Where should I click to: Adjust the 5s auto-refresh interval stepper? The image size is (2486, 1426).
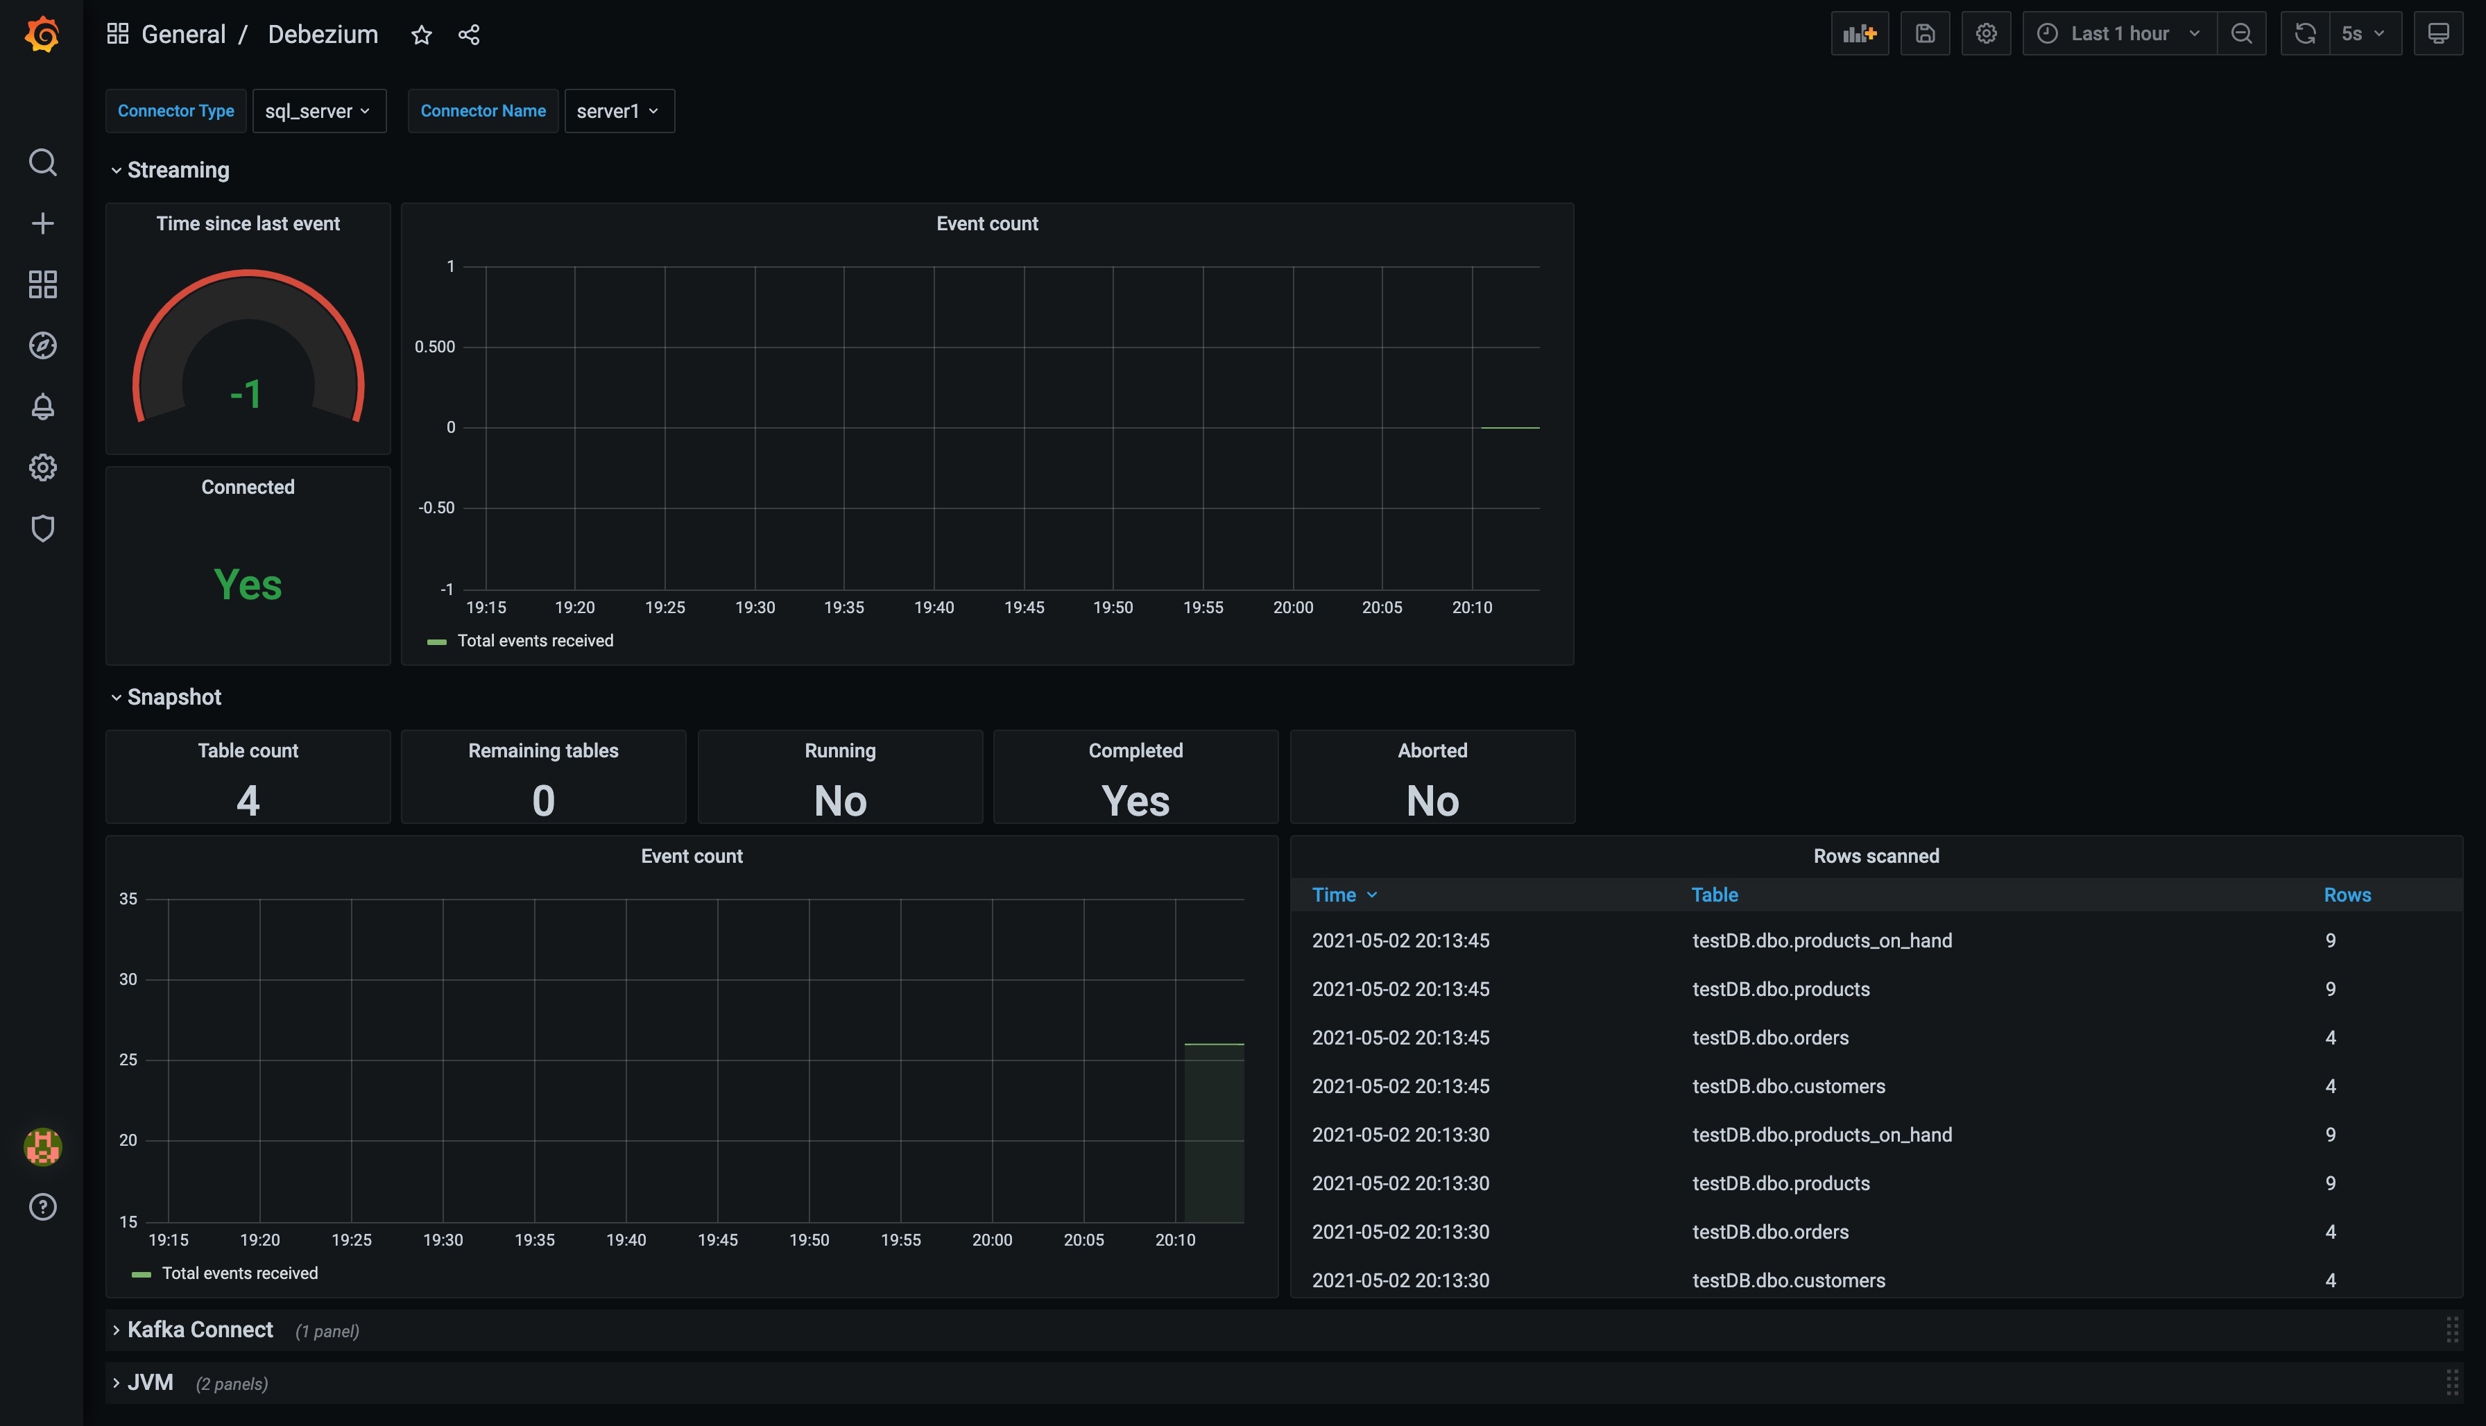2365,34
